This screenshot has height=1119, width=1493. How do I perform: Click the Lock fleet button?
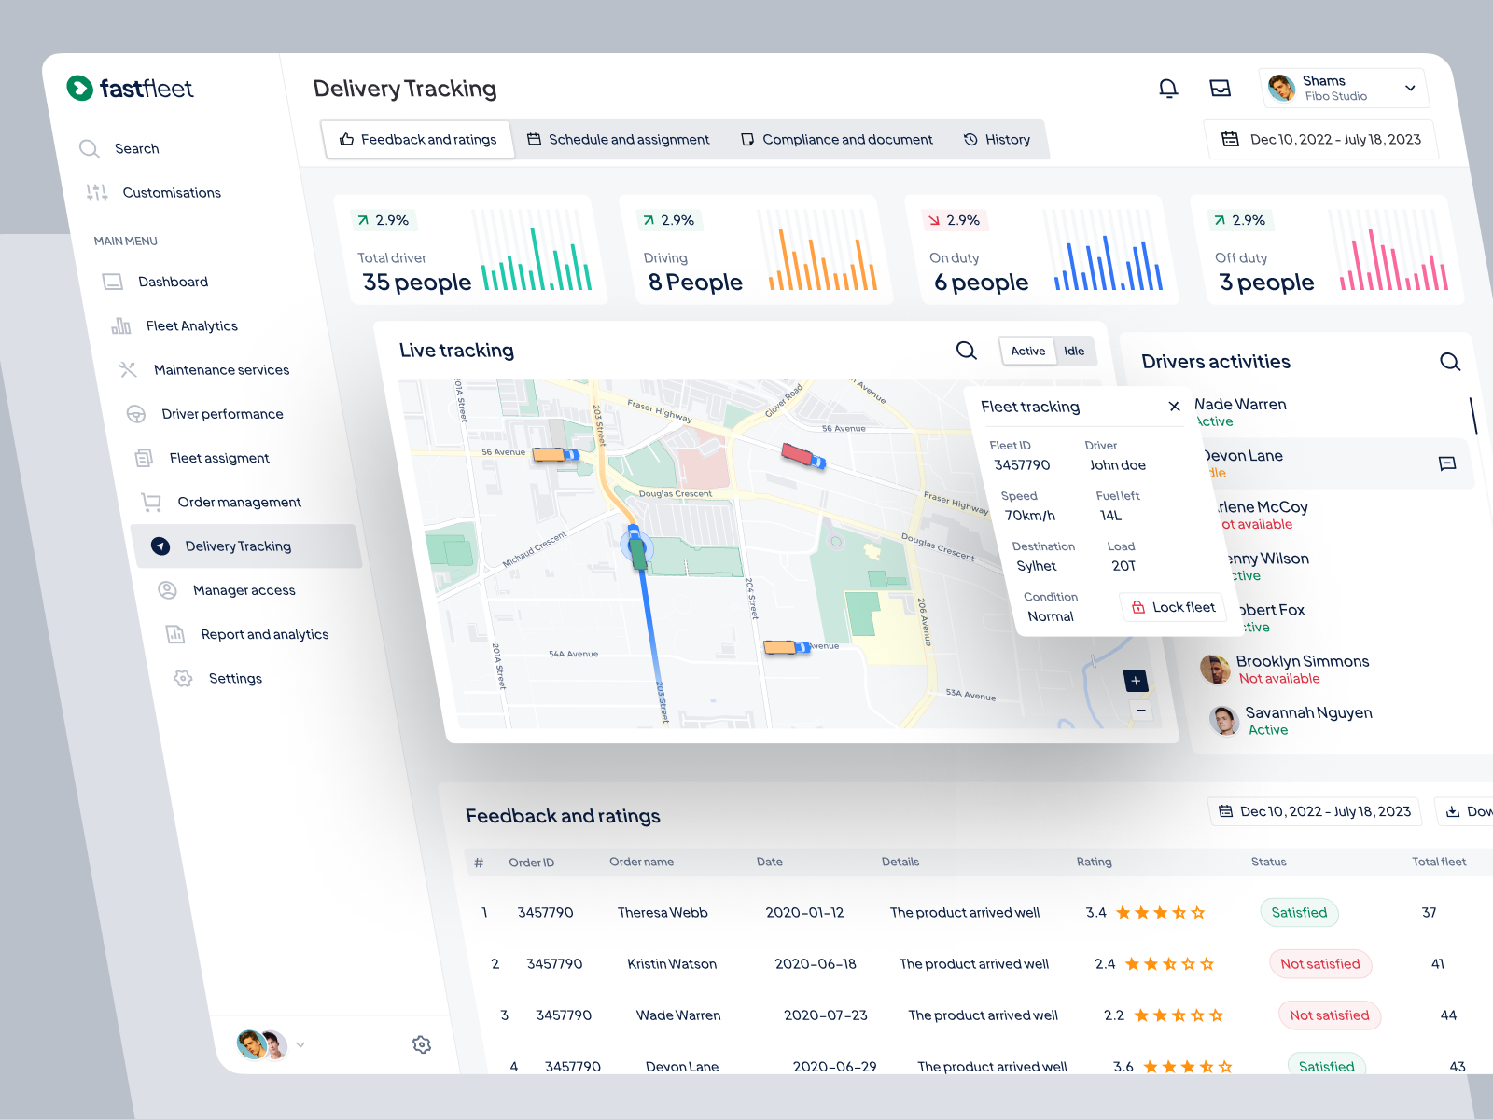(x=1173, y=606)
